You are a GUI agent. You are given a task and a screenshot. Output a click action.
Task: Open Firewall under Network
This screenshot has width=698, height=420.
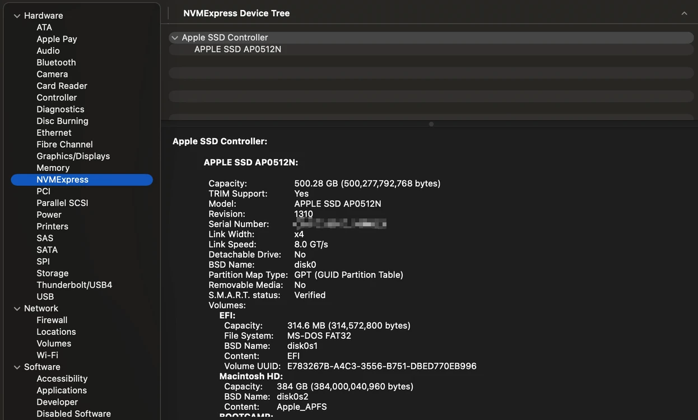point(52,320)
